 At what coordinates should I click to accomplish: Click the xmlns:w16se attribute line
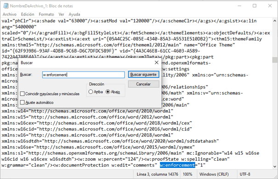point(98,147)
